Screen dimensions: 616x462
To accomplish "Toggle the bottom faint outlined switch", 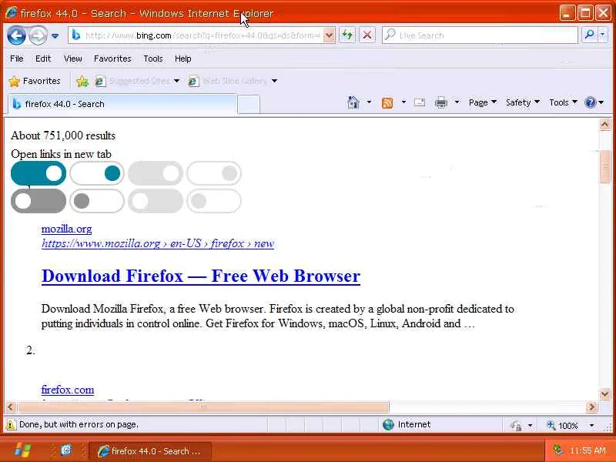I will [x=214, y=201].
